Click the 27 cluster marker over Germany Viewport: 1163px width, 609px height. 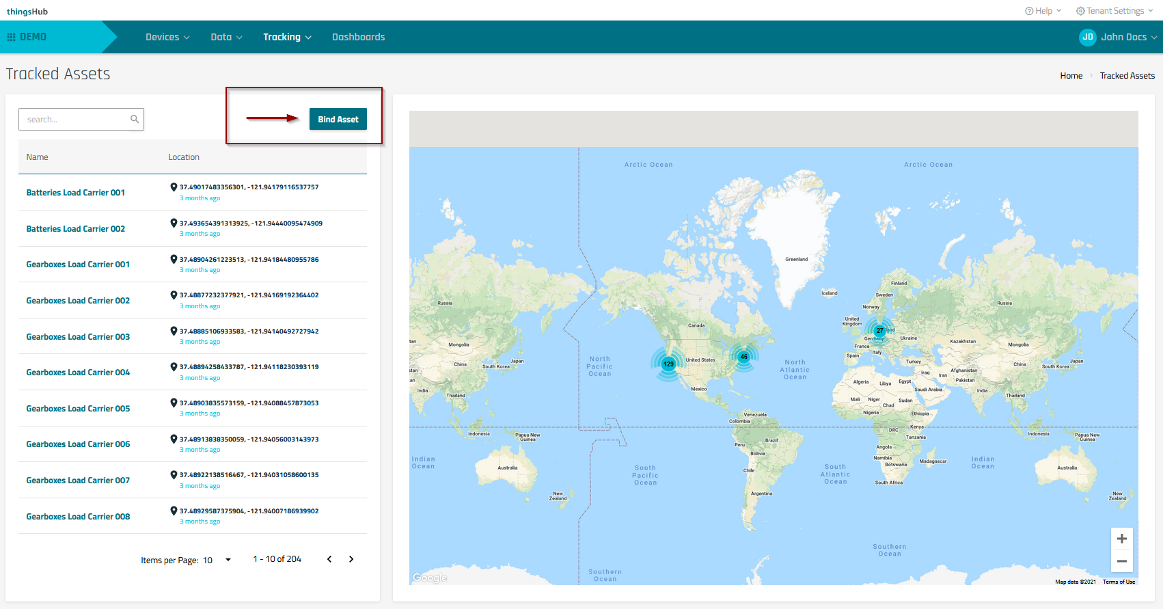pyautogui.click(x=879, y=330)
